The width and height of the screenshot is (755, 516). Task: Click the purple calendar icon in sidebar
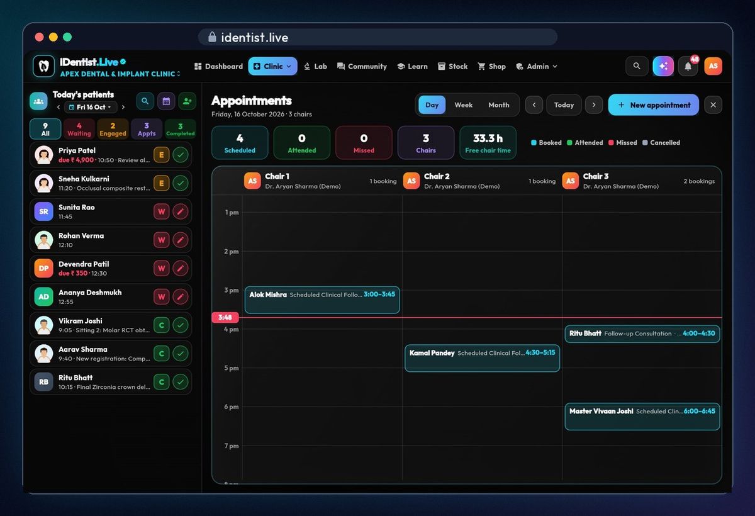(166, 101)
